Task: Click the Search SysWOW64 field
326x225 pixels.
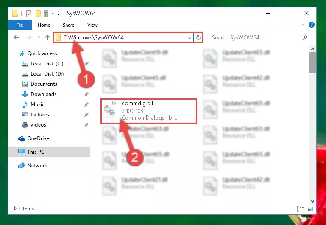Action: tap(259, 38)
